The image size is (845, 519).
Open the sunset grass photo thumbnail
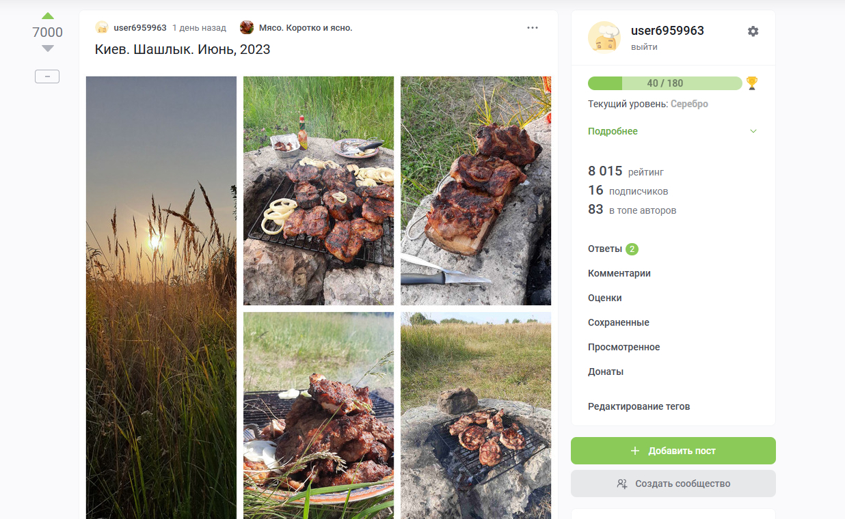point(161,297)
